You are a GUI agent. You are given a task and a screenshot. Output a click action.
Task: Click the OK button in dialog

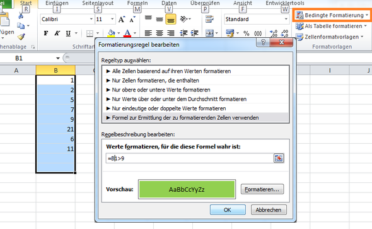point(228,210)
